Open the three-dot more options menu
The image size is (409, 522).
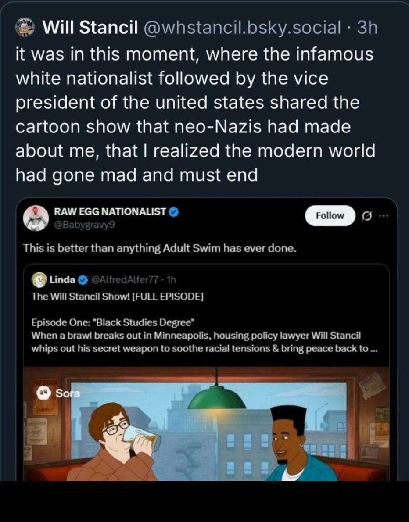coord(383,216)
